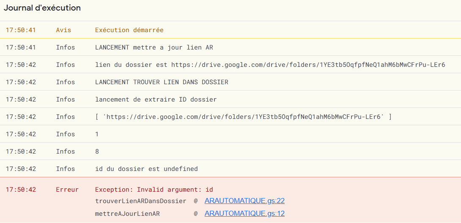
Task: Select the "Exécution démarrée" log message
Action: [x=129, y=30]
